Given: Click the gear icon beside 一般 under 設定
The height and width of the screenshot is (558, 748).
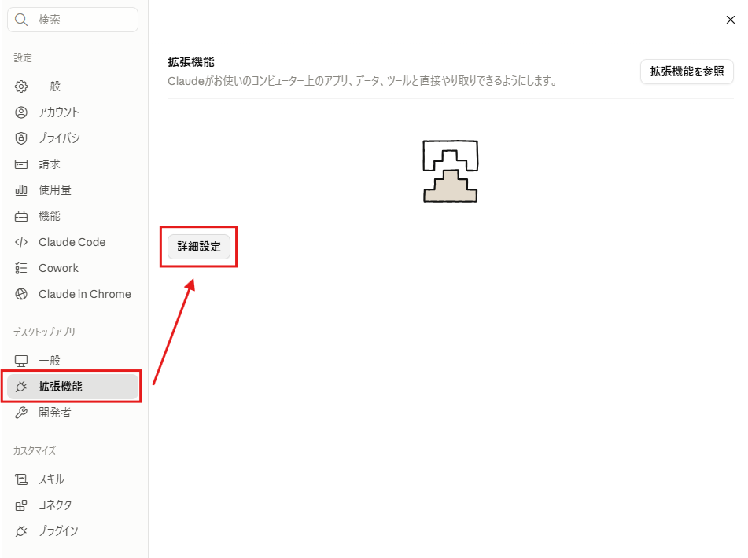Looking at the screenshot, I should (21, 86).
